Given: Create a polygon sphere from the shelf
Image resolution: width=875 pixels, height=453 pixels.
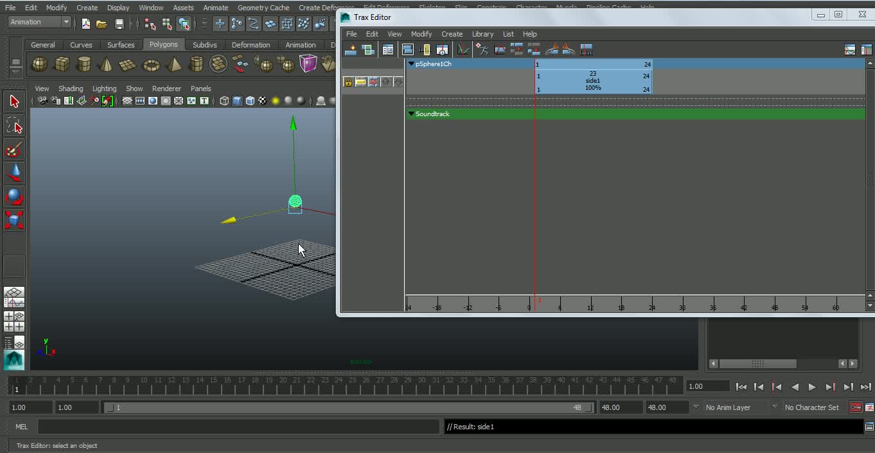Looking at the screenshot, I should click(40, 64).
